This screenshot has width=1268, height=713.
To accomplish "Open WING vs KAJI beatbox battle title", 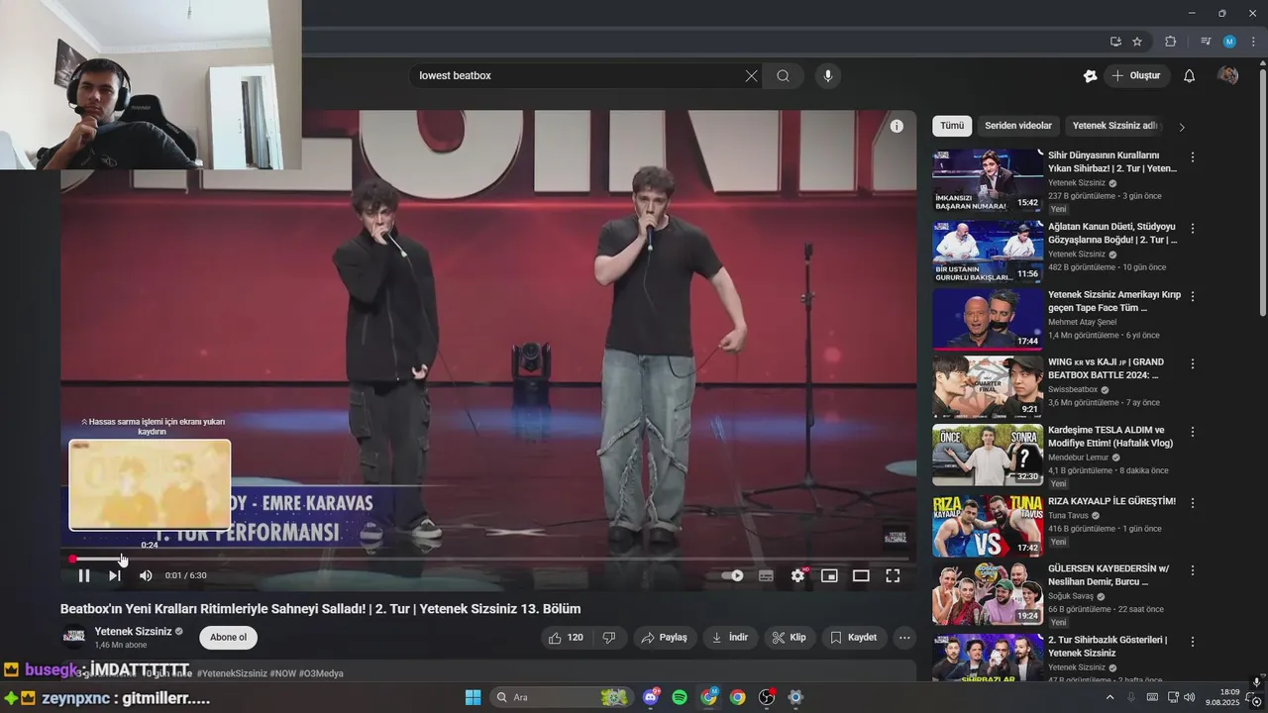I will pyautogui.click(x=1107, y=368).
